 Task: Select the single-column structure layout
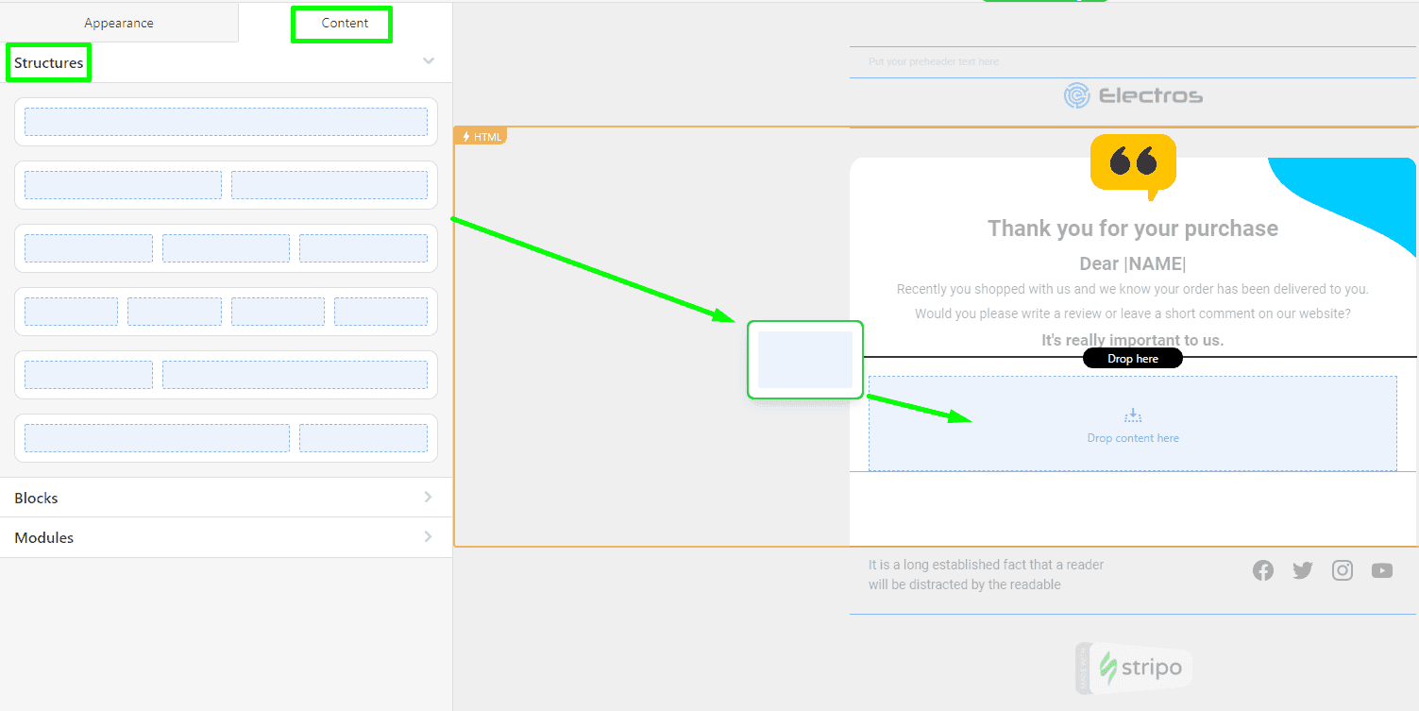(225, 121)
